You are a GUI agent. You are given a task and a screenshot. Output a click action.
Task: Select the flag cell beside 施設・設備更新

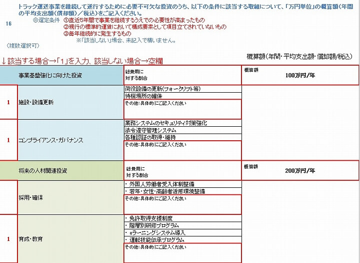pyautogui.click(x=8, y=102)
